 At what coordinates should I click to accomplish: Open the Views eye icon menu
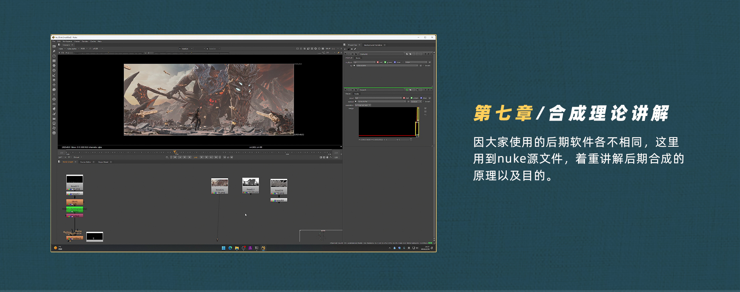(54, 104)
